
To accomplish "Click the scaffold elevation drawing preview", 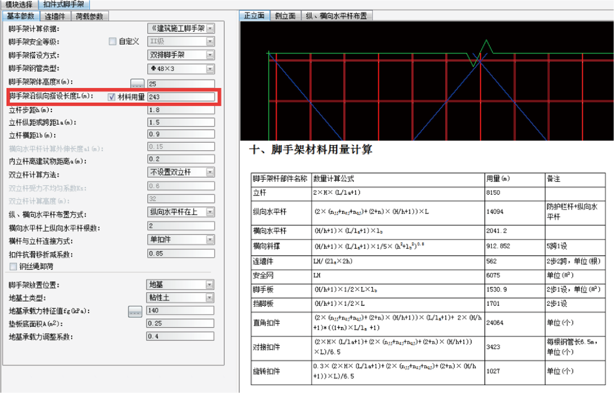I will (427, 81).
